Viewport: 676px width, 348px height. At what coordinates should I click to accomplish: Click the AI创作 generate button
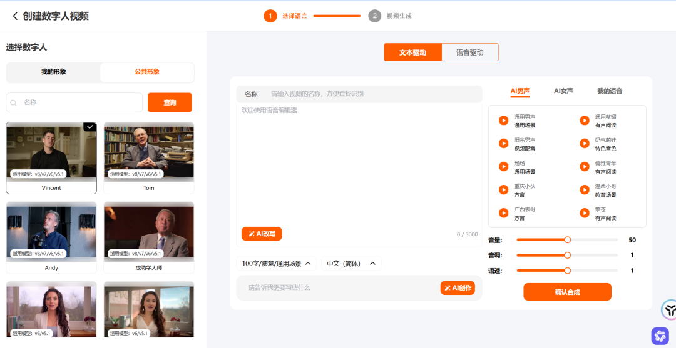(x=458, y=288)
